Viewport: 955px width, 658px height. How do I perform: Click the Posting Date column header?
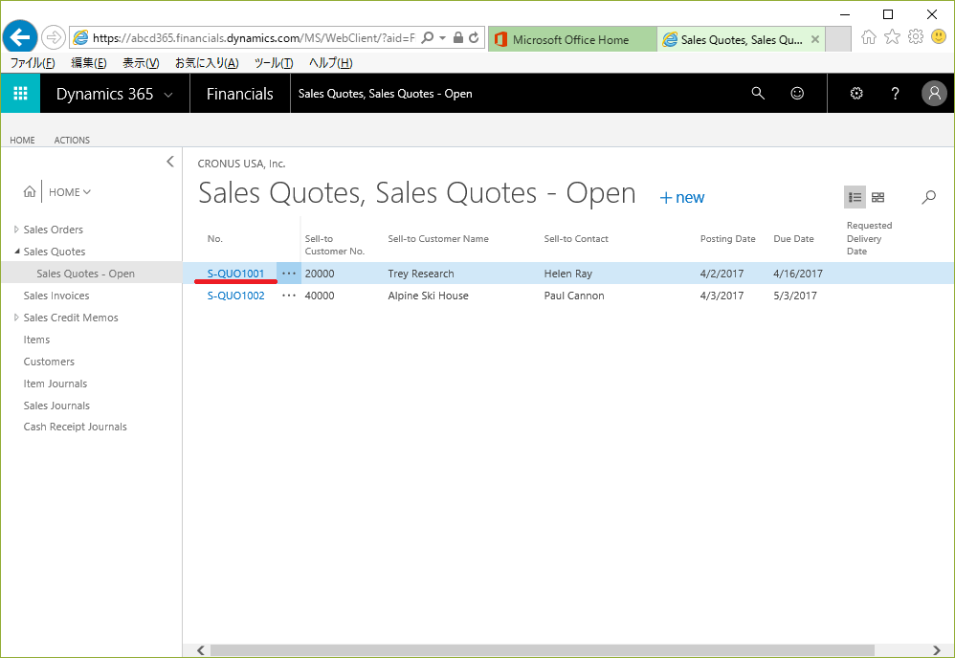click(727, 238)
